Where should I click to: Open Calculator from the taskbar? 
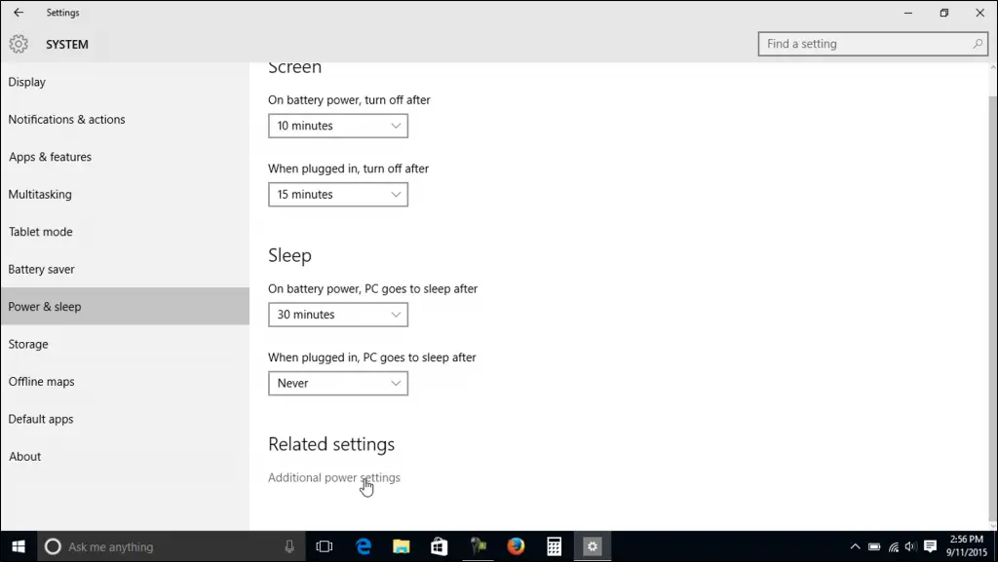click(x=555, y=546)
